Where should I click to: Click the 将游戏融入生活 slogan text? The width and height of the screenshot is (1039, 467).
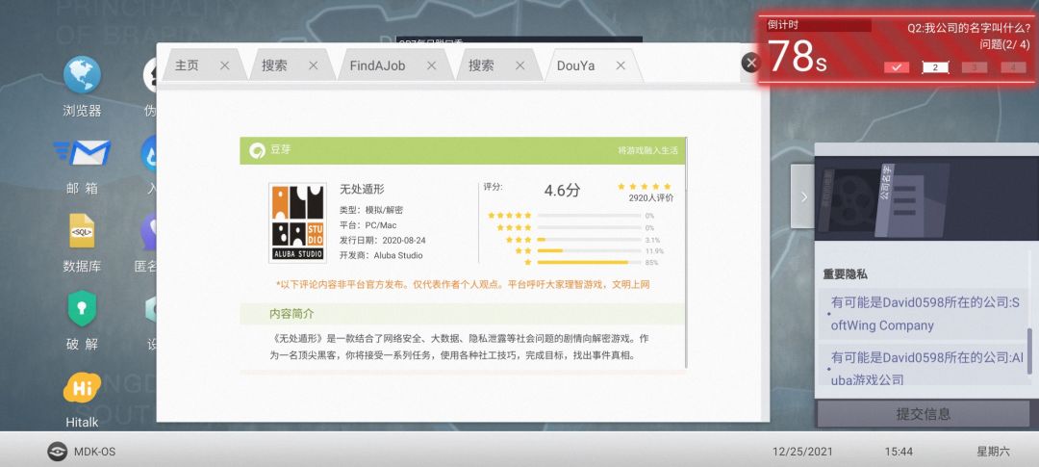pos(648,150)
